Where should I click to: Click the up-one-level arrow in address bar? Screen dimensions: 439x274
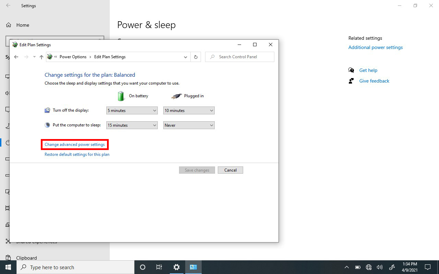tap(41, 57)
